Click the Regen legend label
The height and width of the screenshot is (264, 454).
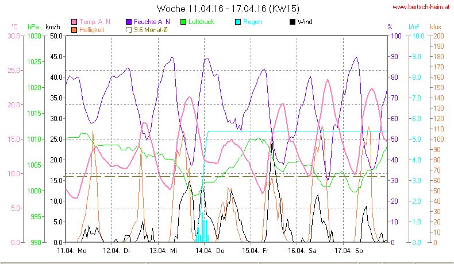pyautogui.click(x=252, y=22)
